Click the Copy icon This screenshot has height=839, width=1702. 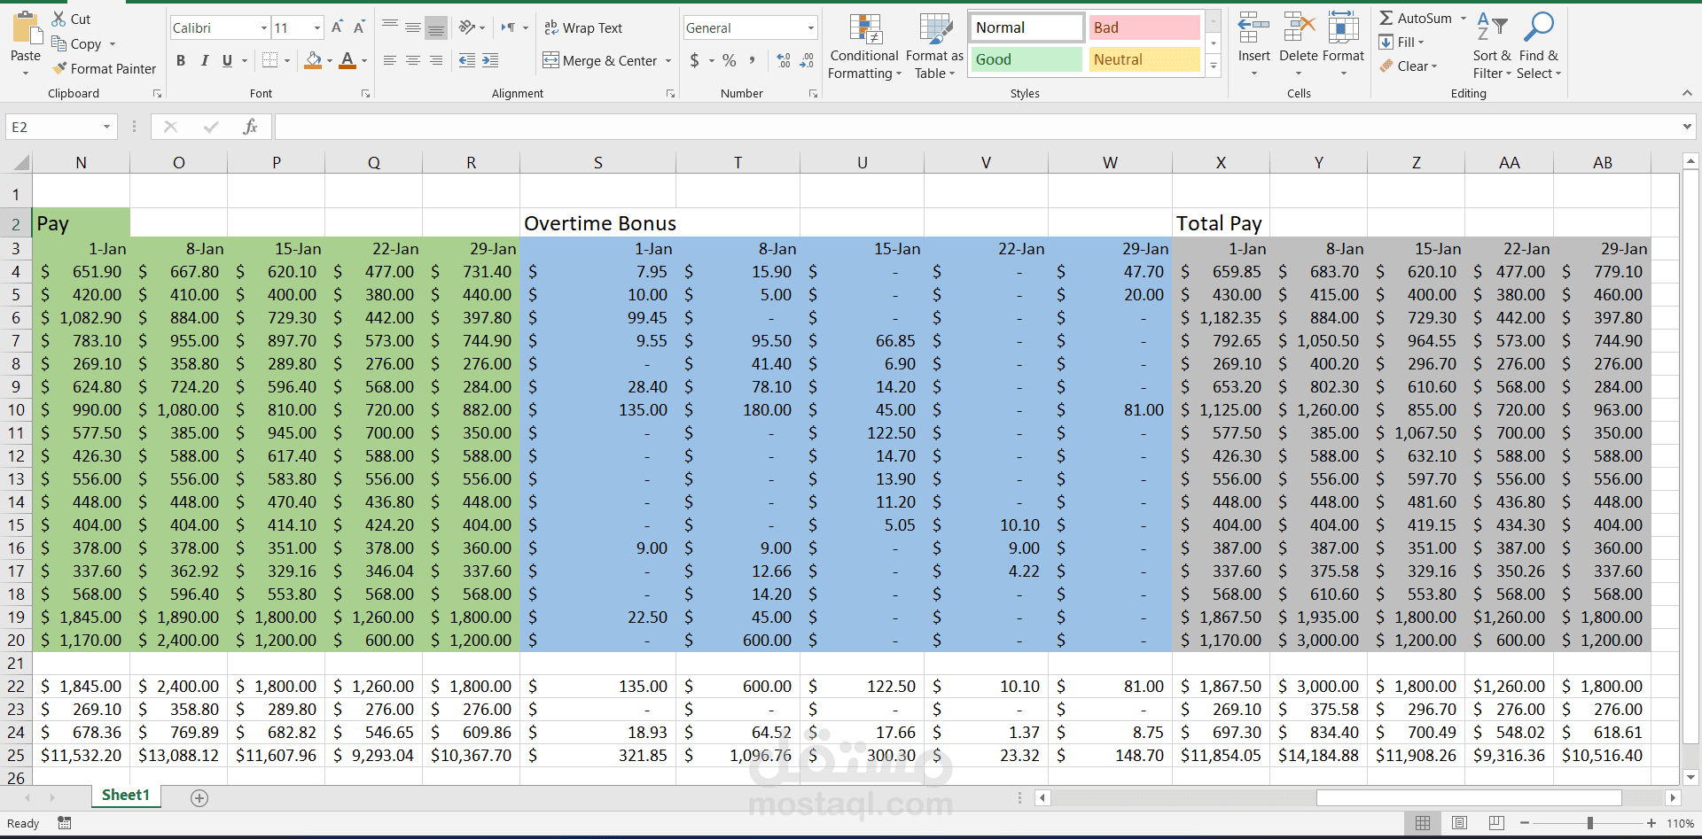59,43
